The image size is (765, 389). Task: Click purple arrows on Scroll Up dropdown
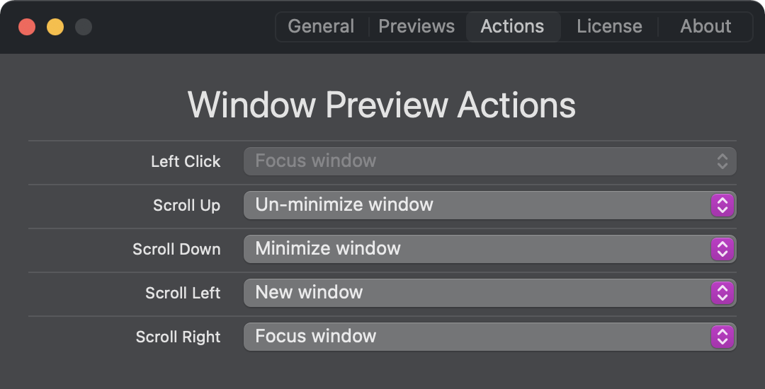click(722, 205)
